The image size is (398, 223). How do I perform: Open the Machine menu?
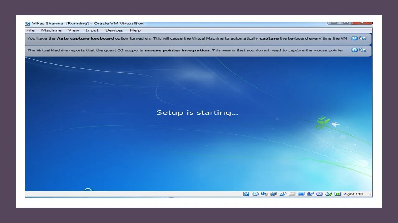pos(51,30)
